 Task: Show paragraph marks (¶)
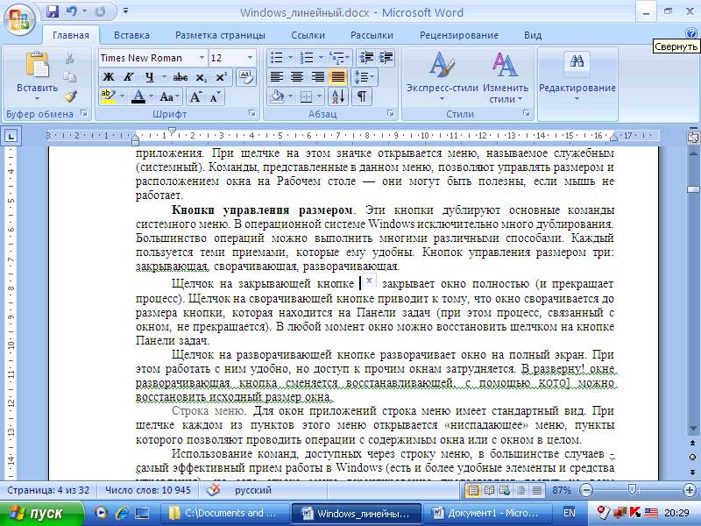pos(362,96)
